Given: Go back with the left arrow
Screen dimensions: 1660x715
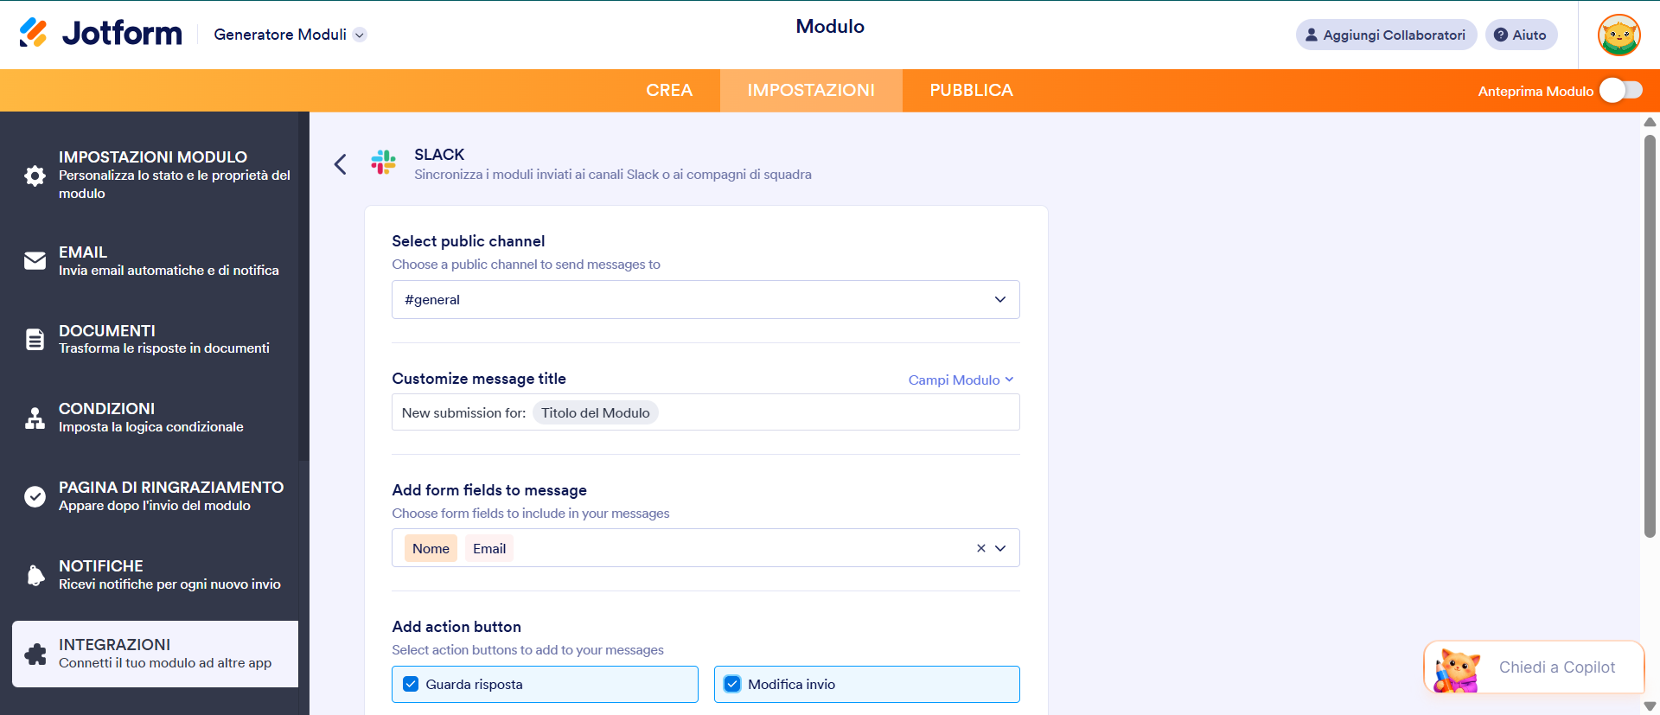Looking at the screenshot, I should pos(341,163).
